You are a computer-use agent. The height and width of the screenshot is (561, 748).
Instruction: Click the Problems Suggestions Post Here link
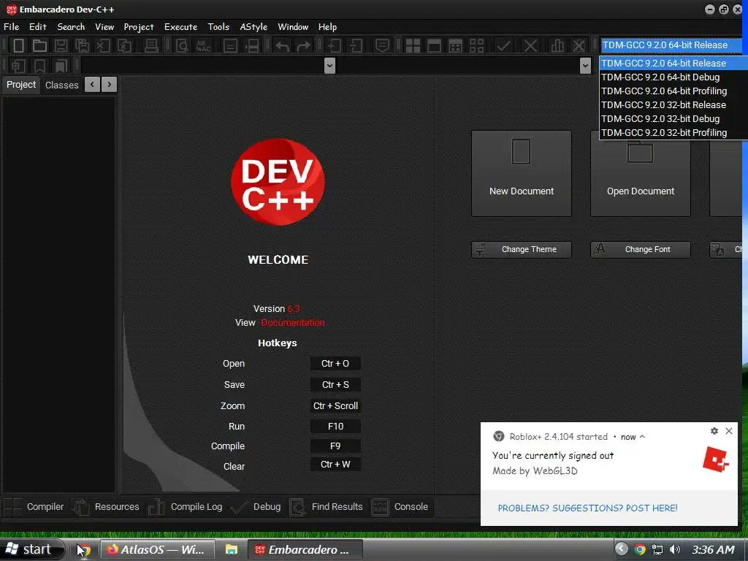[x=588, y=508]
